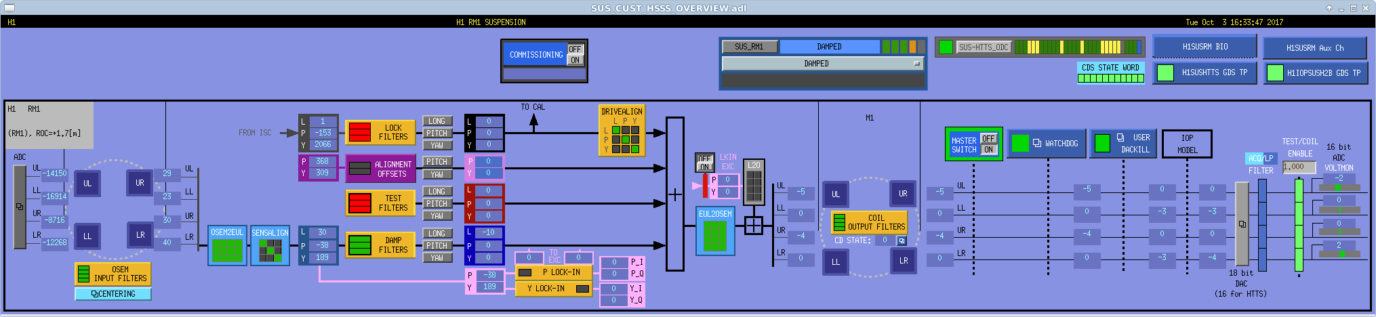Click the P LOCK-IN block
This screenshot has width=1376, height=317.
554,272
